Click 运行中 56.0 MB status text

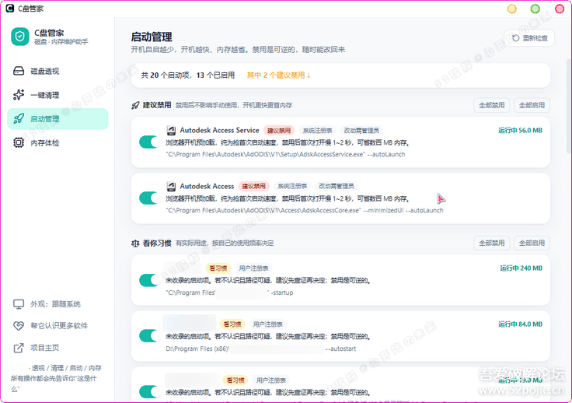pyautogui.click(x=520, y=131)
